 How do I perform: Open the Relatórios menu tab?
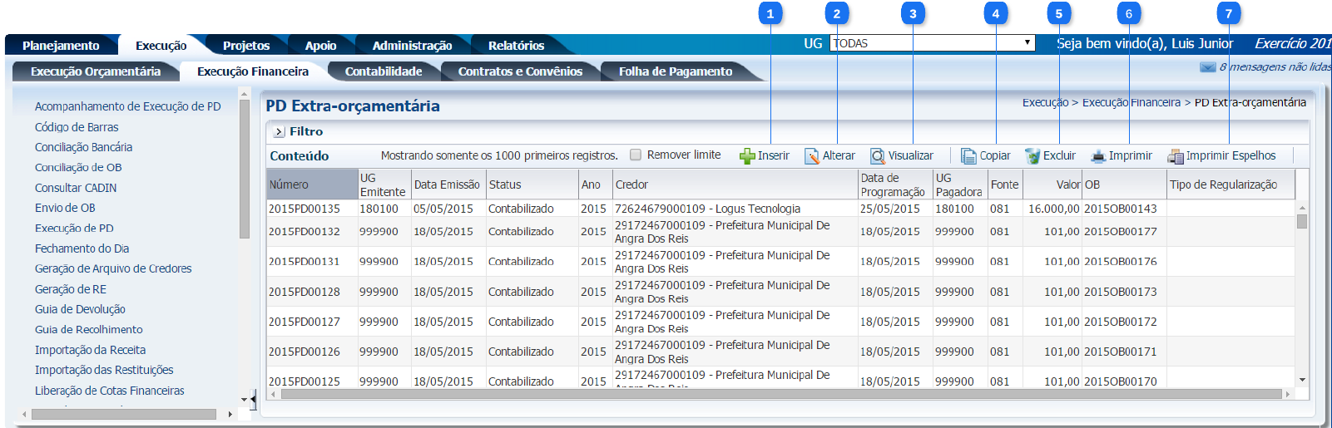point(516,46)
